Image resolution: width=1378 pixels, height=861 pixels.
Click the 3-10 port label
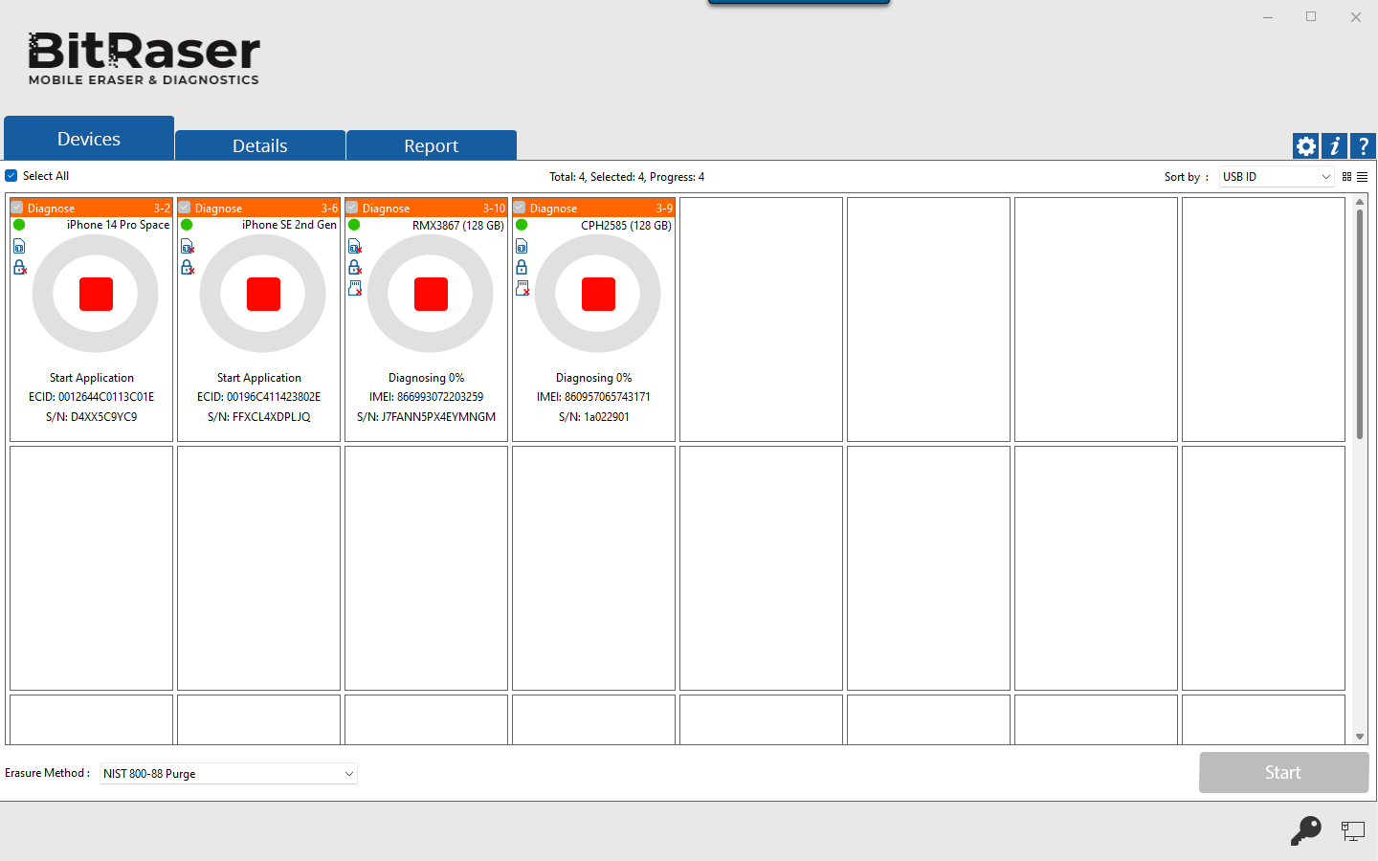(494, 209)
